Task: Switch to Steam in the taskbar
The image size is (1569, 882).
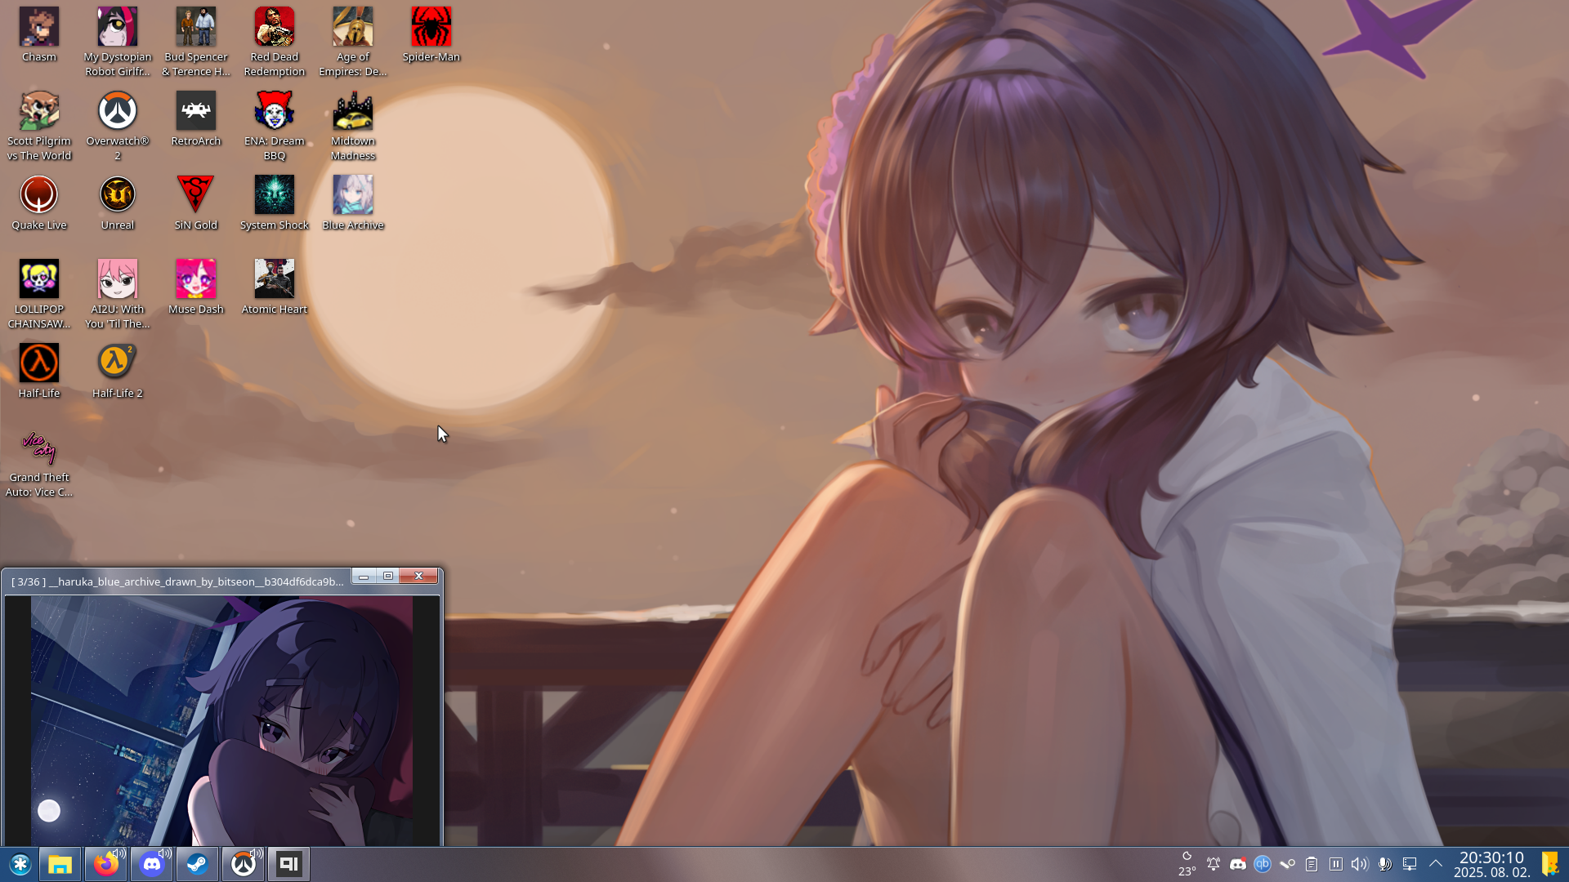Action: click(197, 864)
